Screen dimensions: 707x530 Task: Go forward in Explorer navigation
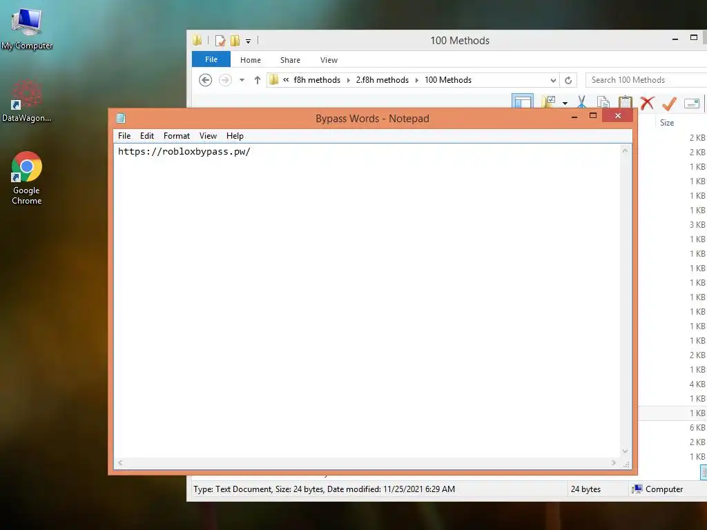(x=225, y=80)
